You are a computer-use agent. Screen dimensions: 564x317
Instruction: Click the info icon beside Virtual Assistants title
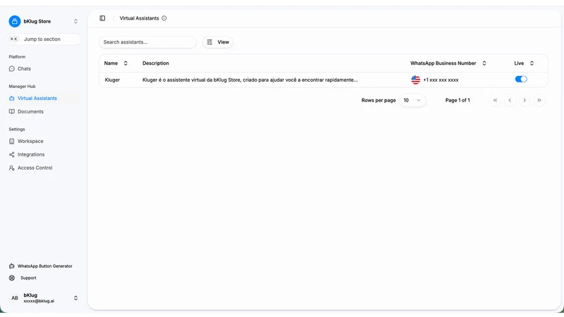[x=164, y=18]
